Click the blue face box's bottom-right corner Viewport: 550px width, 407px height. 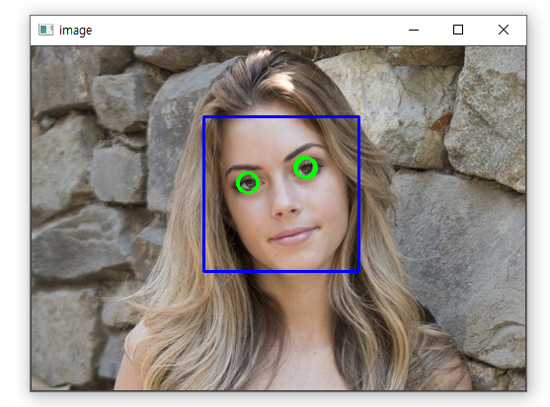click(x=358, y=271)
